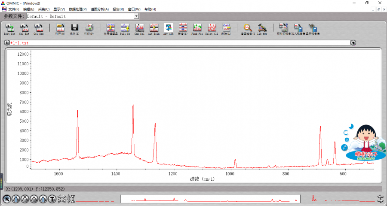Start 谱图检索 spectral search magnifier icon
Image resolution: width=387 pixels, height=206 pixels.
point(248,29)
